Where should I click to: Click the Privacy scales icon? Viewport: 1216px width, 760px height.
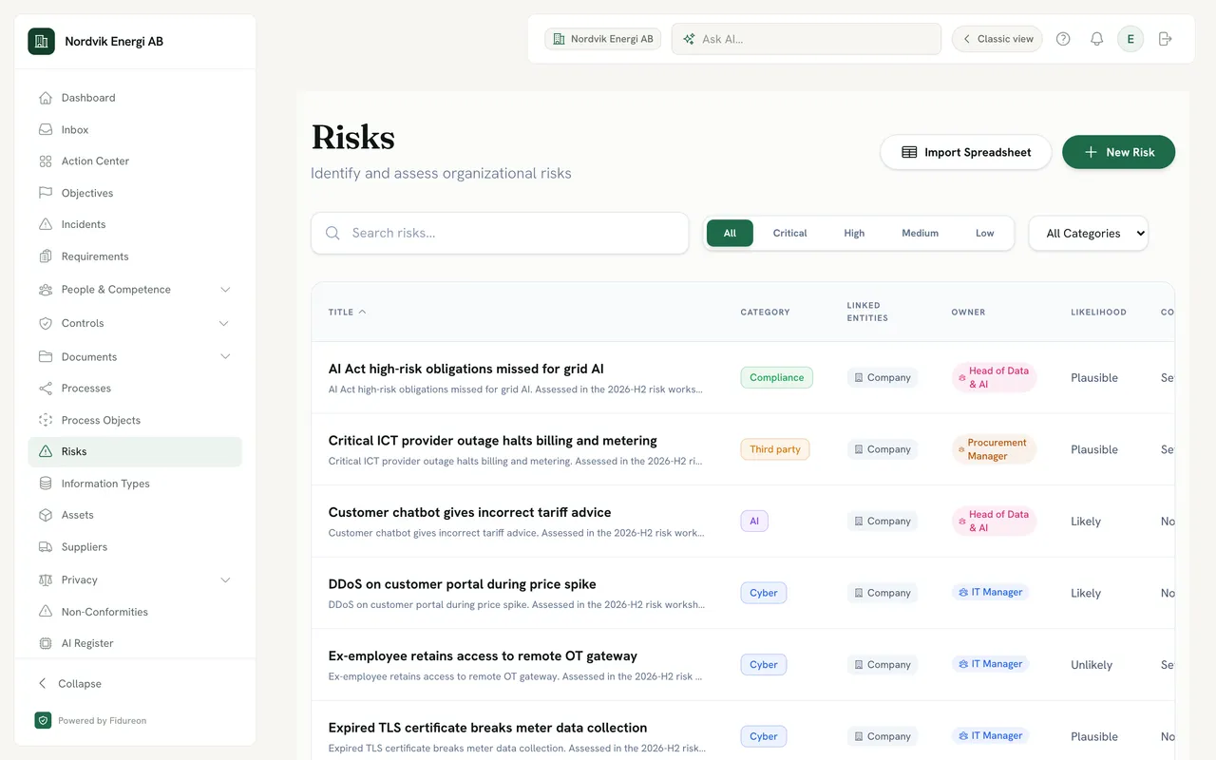(x=46, y=580)
